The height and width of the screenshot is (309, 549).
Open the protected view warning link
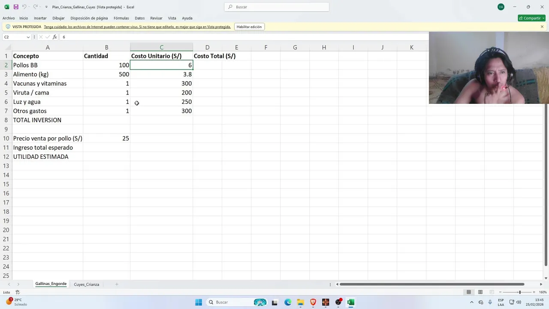point(137,27)
